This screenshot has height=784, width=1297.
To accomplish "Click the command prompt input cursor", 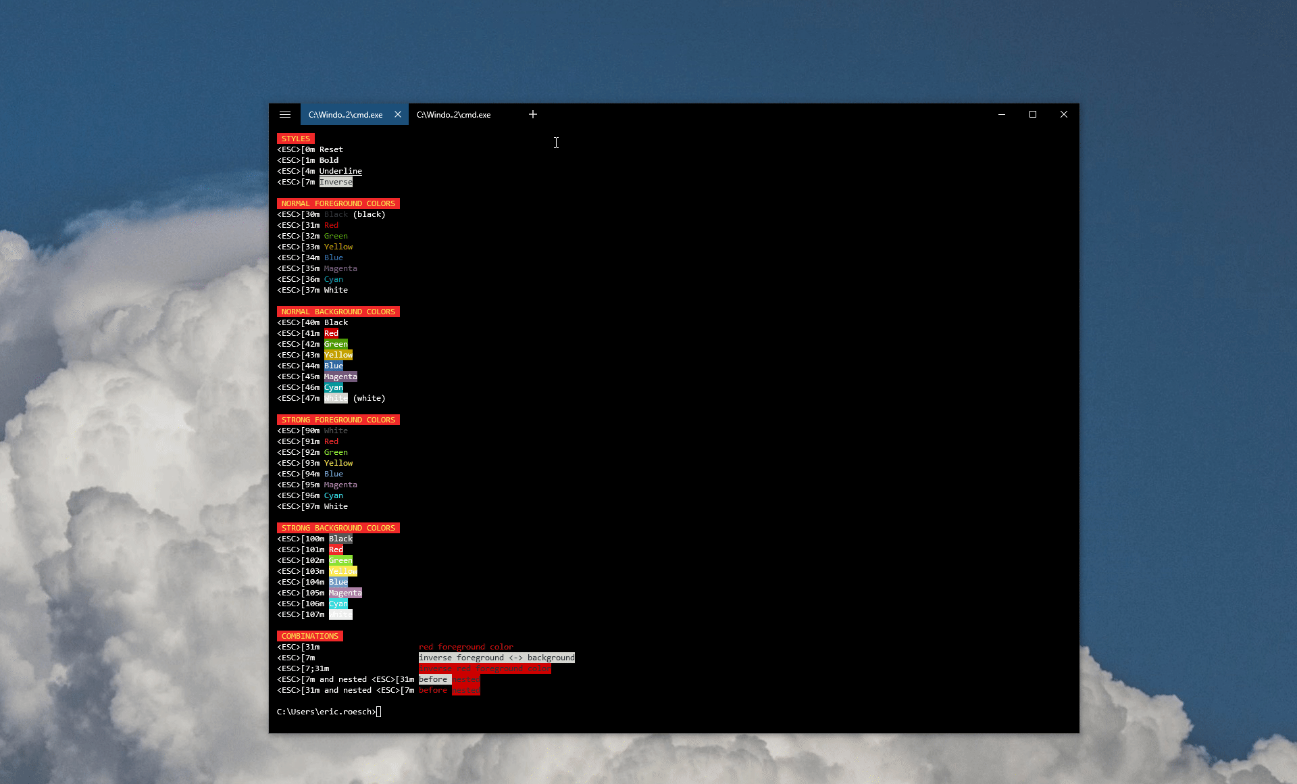I will (x=379, y=712).
